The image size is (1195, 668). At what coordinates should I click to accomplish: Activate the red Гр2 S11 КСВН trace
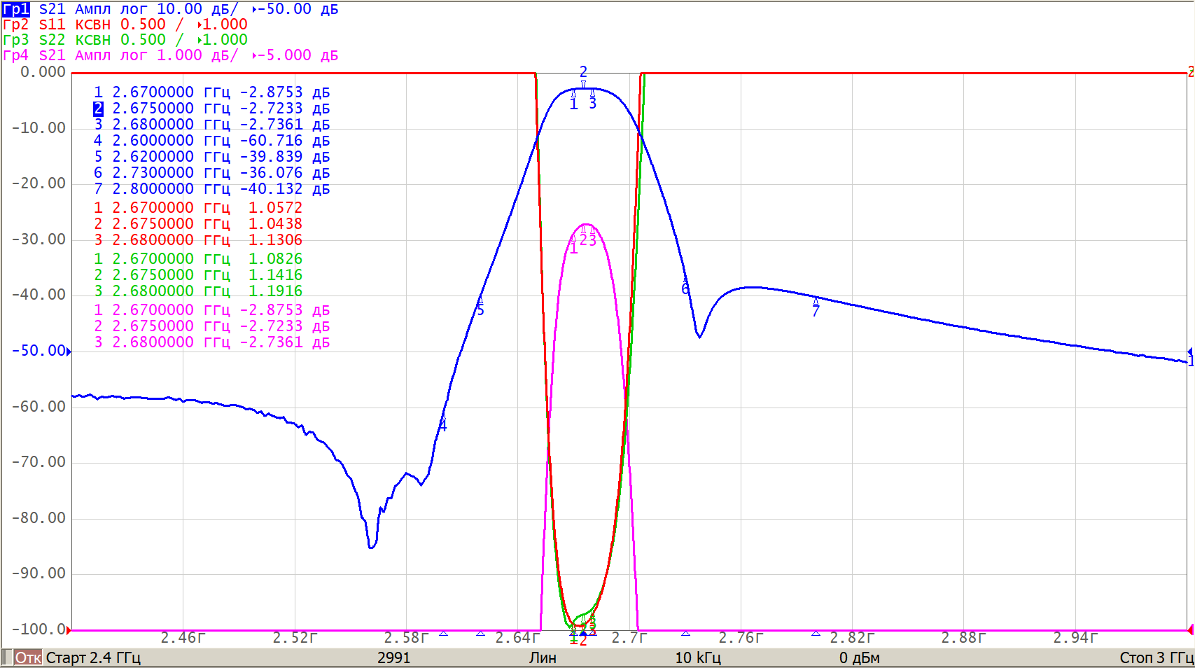click(x=16, y=25)
